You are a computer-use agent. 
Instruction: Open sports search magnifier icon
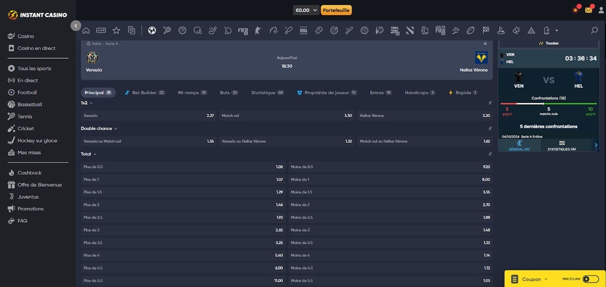[594, 30]
